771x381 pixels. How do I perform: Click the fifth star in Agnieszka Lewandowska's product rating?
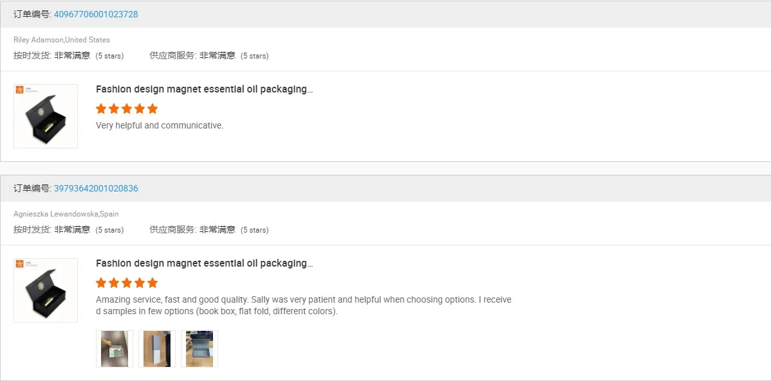point(153,283)
